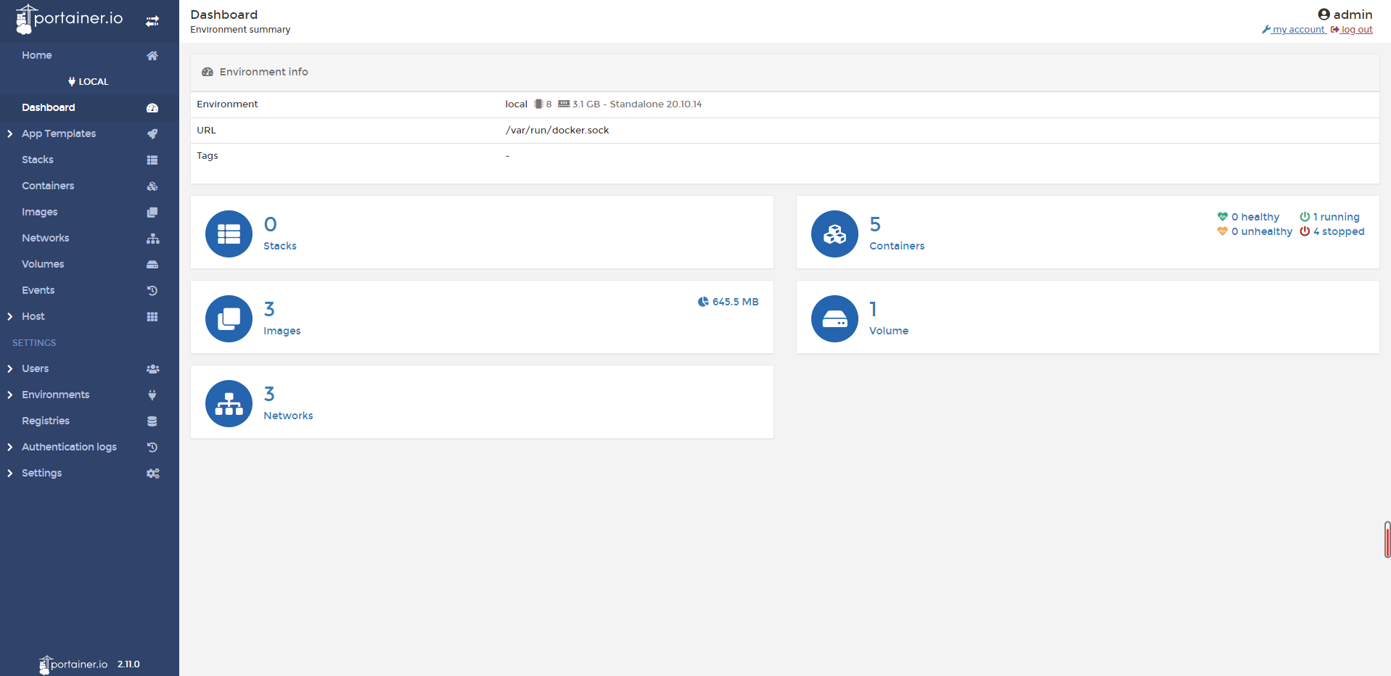Open Home in the sidebar
Viewport: 1391px width, 676px height.
tap(37, 55)
